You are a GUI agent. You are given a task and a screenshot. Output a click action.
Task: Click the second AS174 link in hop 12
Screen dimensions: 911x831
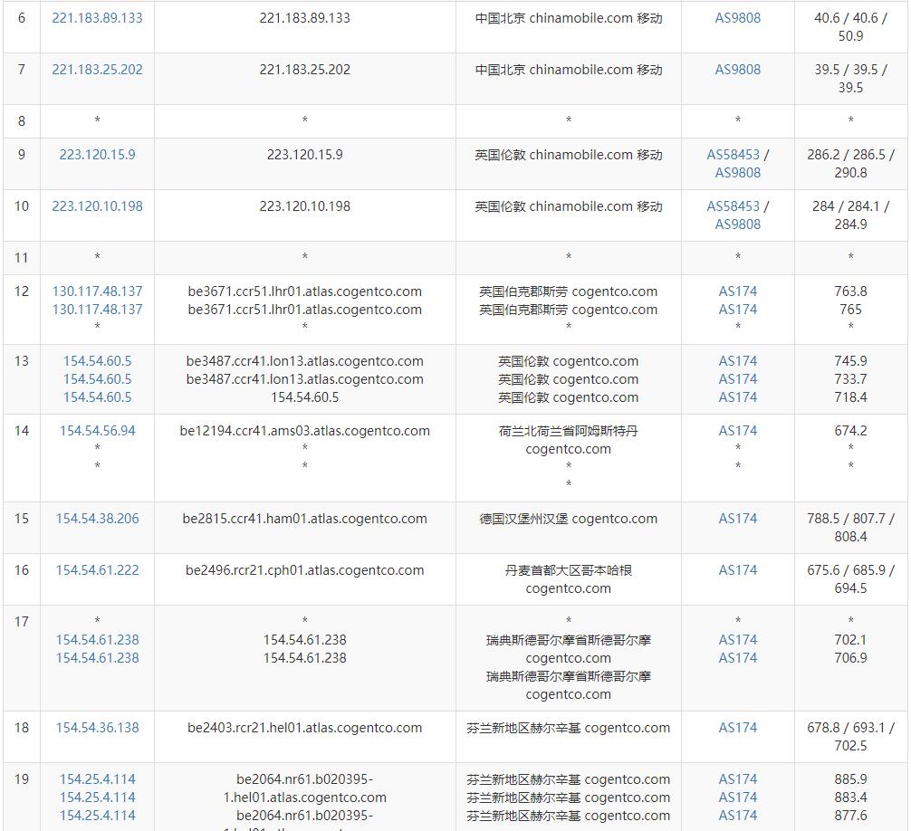(x=737, y=310)
